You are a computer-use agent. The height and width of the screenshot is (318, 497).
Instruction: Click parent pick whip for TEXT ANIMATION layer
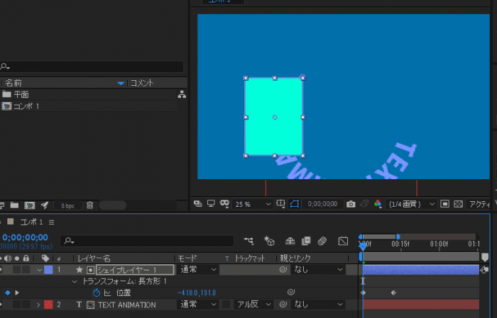pyautogui.click(x=283, y=305)
